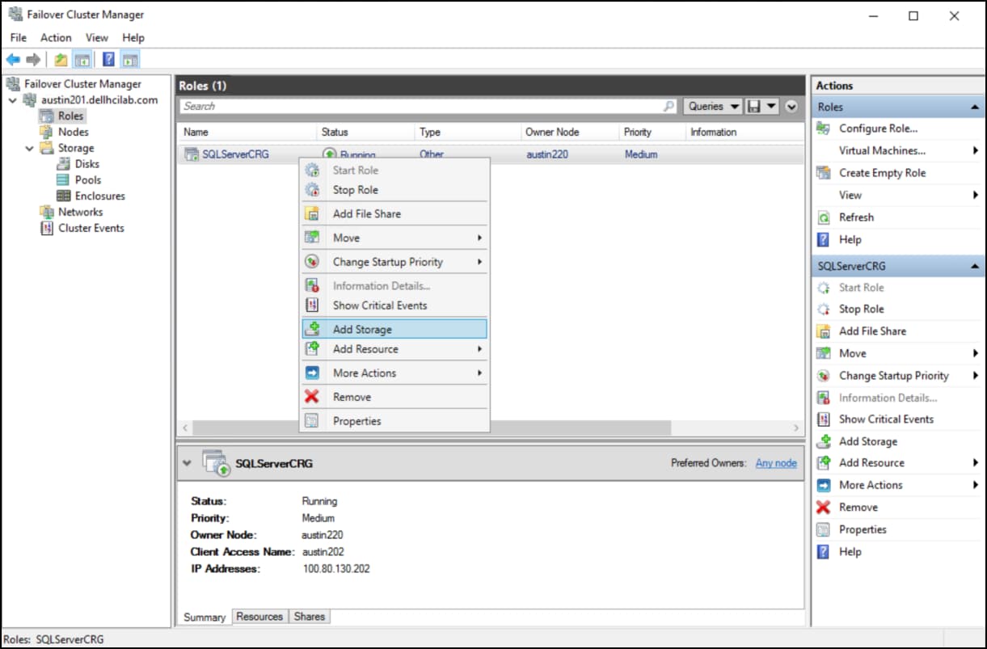The width and height of the screenshot is (987, 649).
Task: Select the SQLServerCRG role row
Action: pyautogui.click(x=490, y=154)
